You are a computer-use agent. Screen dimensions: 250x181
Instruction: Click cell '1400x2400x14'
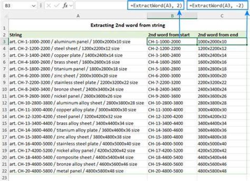point(222,55)
